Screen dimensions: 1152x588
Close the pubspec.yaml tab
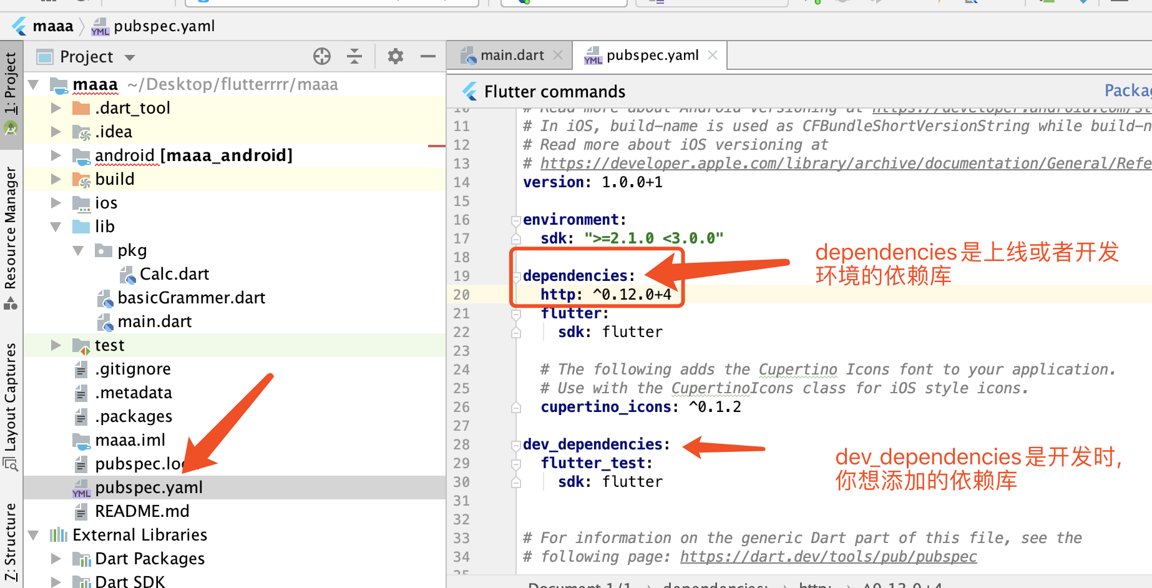(x=713, y=56)
